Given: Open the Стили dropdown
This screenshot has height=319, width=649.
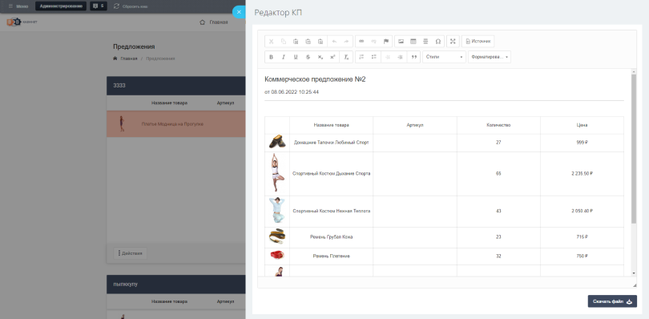Looking at the screenshot, I should point(444,57).
